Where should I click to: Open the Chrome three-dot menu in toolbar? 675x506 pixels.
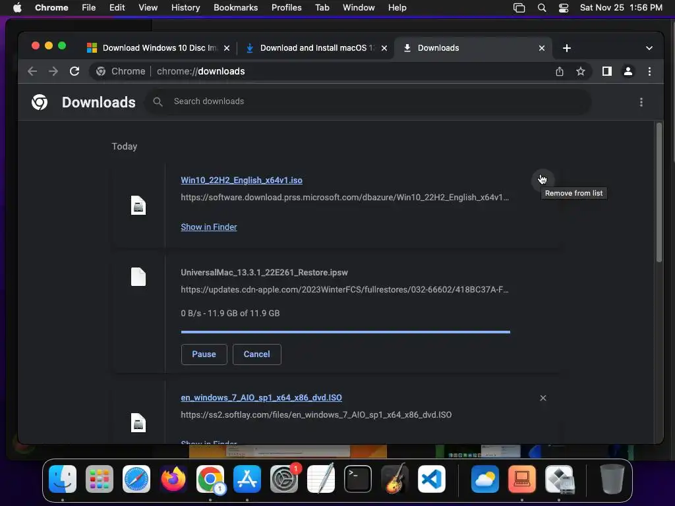click(649, 71)
